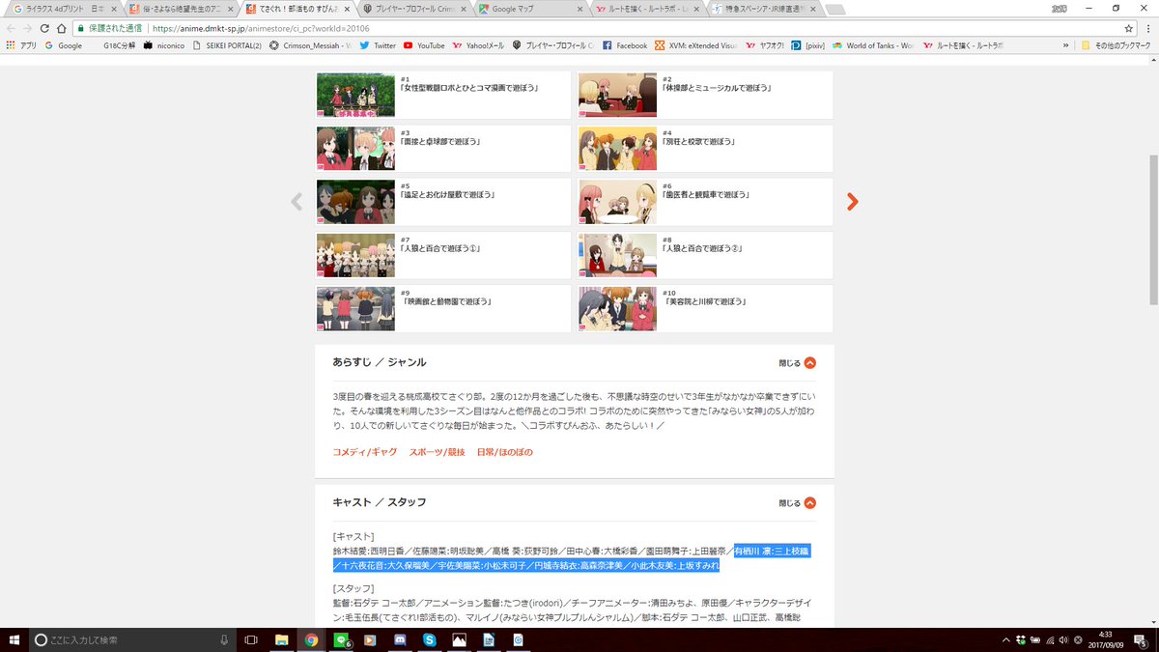The height and width of the screenshot is (652, 1159).
Task: Open the SEIKEI PORTAL(2) bookmark
Action: point(227,45)
